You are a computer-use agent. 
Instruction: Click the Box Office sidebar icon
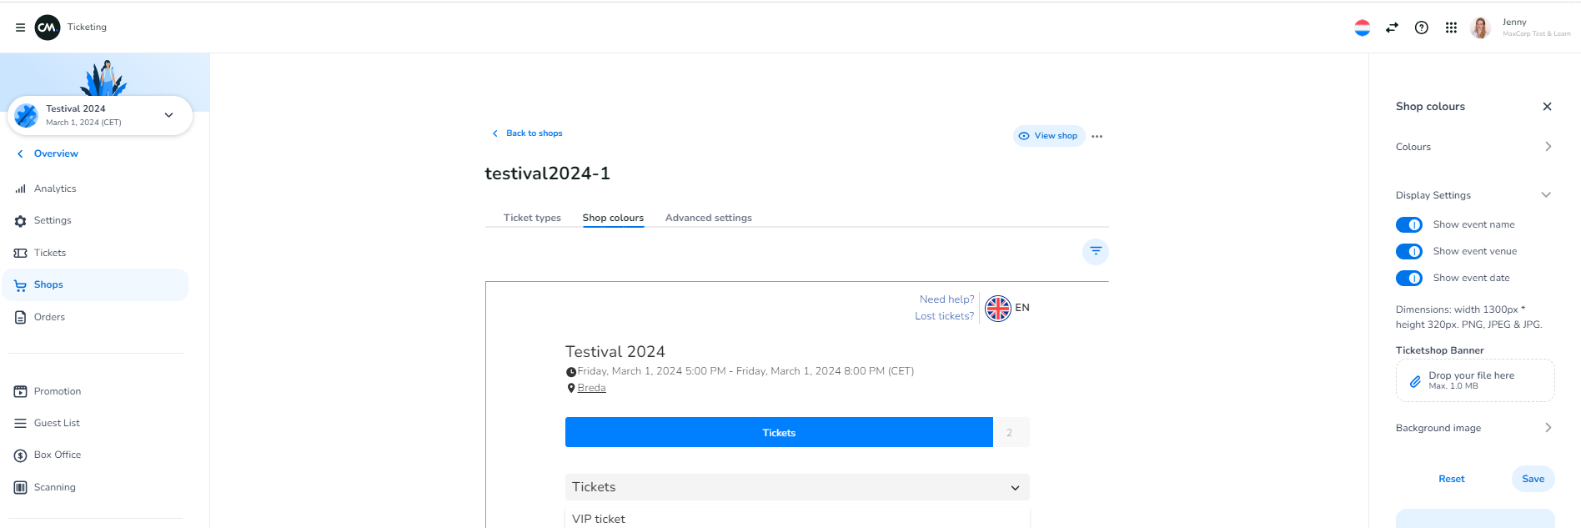21,455
